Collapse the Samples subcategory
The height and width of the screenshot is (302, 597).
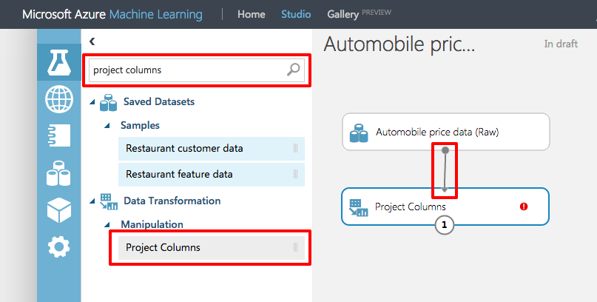(107, 126)
